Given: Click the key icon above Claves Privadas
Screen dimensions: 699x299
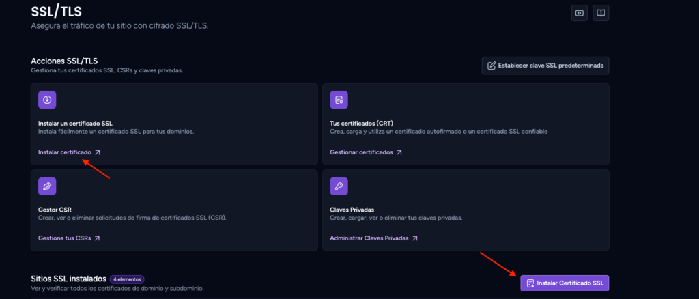Looking at the screenshot, I should point(339,186).
